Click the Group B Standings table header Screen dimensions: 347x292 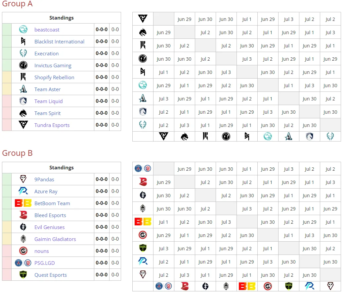(62, 168)
